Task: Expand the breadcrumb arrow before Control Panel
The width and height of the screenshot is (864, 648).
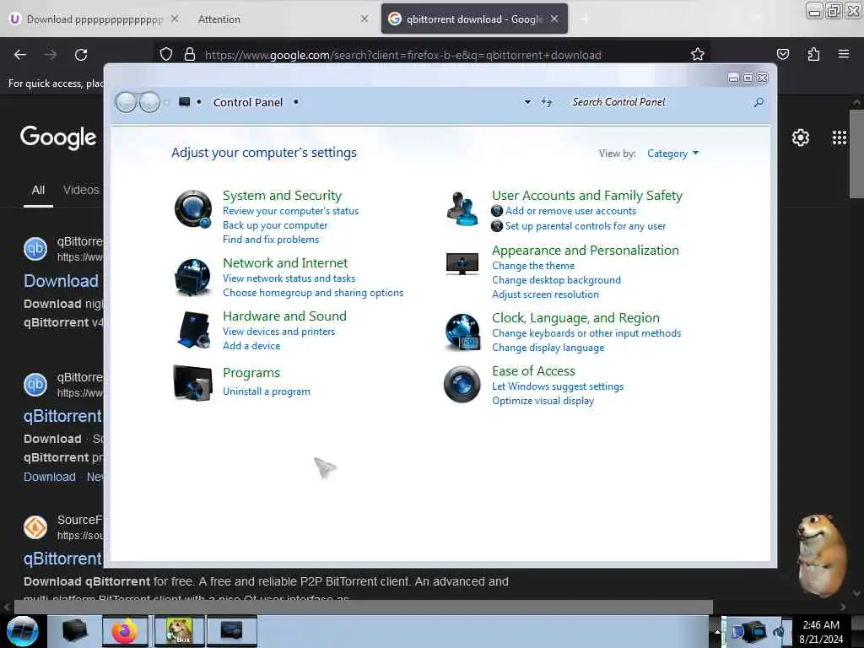Action: click(x=199, y=102)
